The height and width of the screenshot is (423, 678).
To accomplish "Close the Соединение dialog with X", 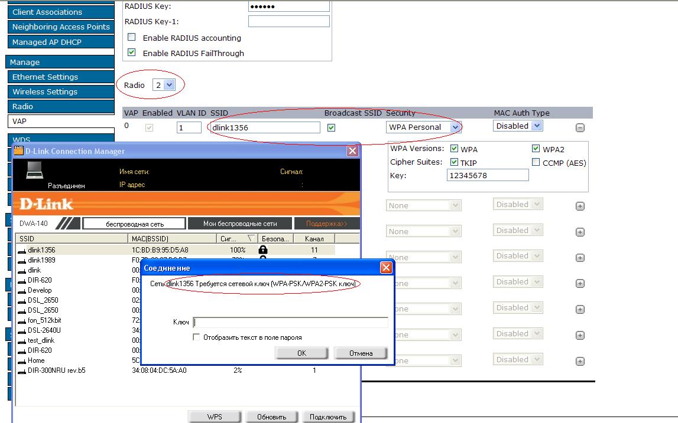I will (x=385, y=268).
